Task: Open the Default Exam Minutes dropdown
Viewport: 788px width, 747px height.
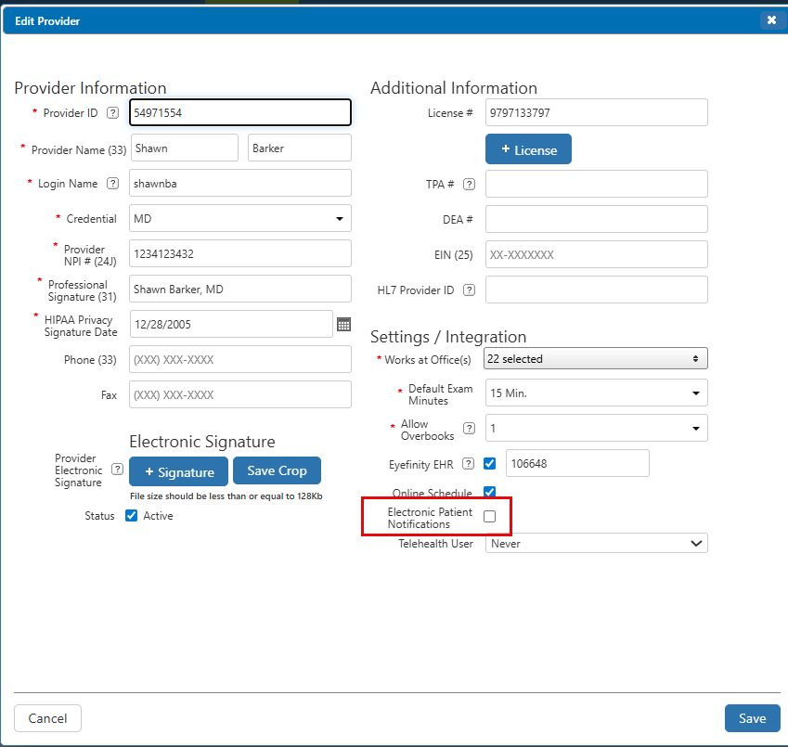Action: tap(596, 393)
